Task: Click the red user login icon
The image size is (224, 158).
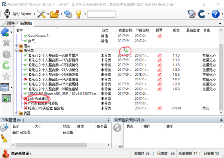Action: [6, 154]
